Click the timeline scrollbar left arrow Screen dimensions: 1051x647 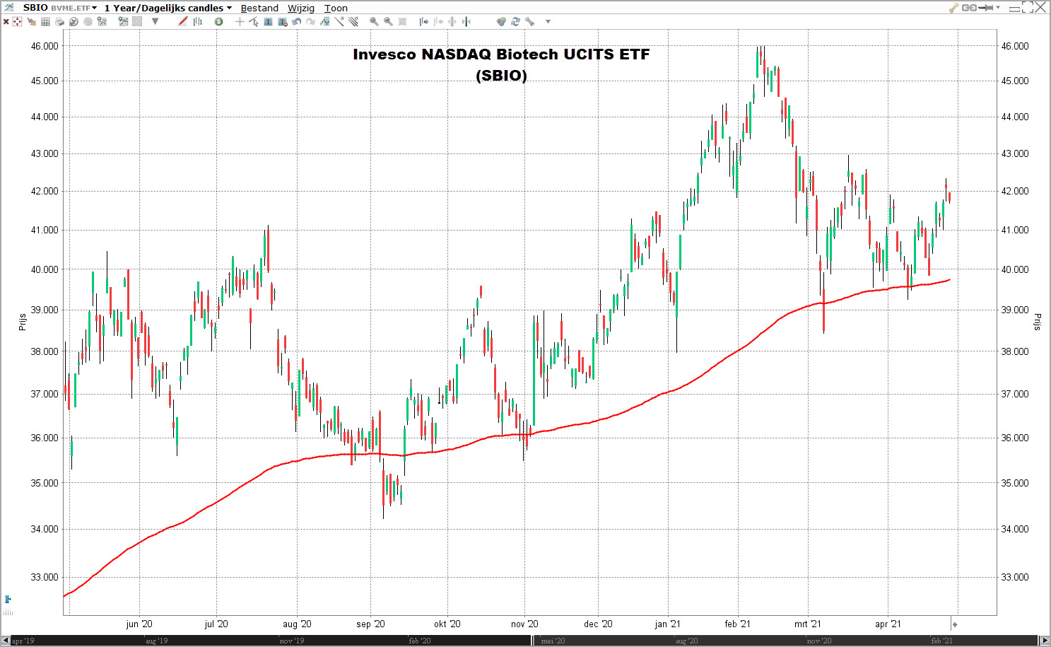coord(6,641)
